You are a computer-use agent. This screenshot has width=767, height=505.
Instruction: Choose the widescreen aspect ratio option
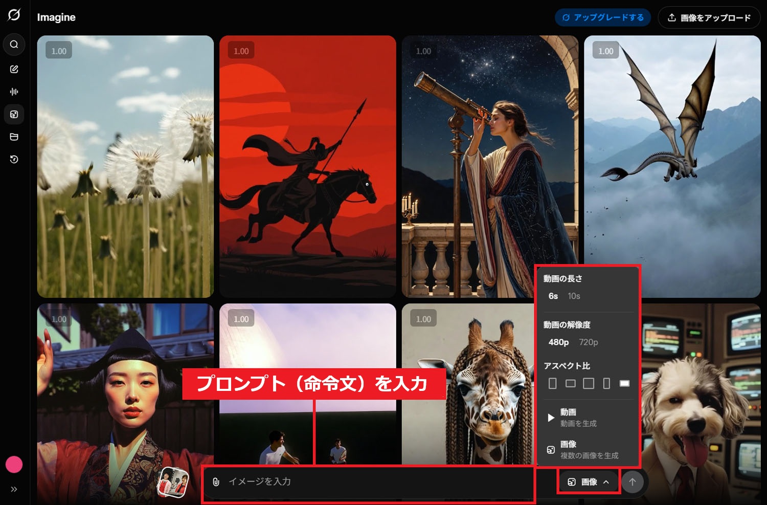(x=624, y=383)
